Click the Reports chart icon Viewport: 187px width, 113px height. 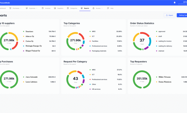coord(82,8)
